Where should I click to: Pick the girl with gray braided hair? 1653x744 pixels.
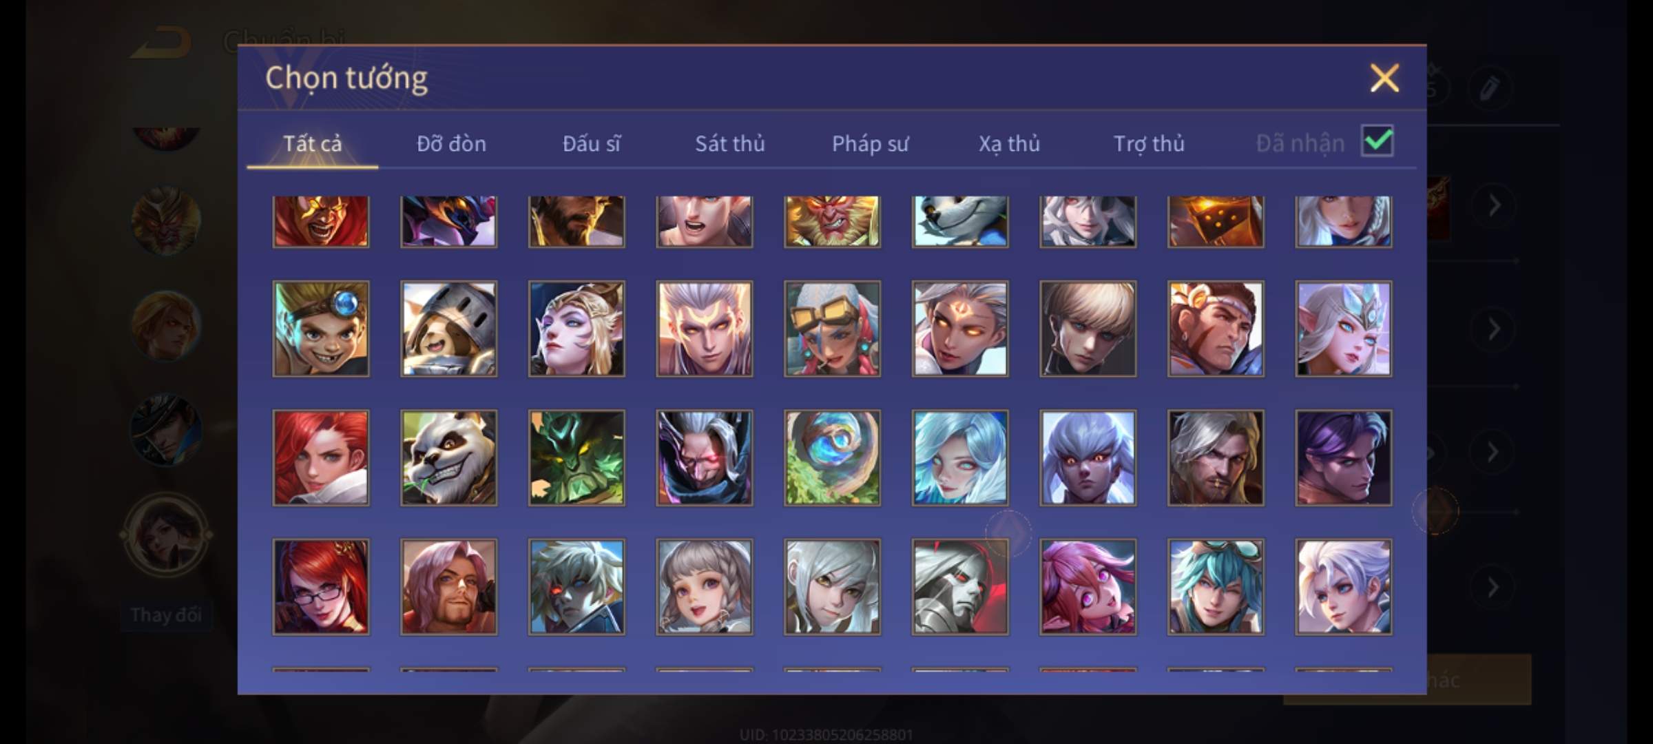pos(704,587)
